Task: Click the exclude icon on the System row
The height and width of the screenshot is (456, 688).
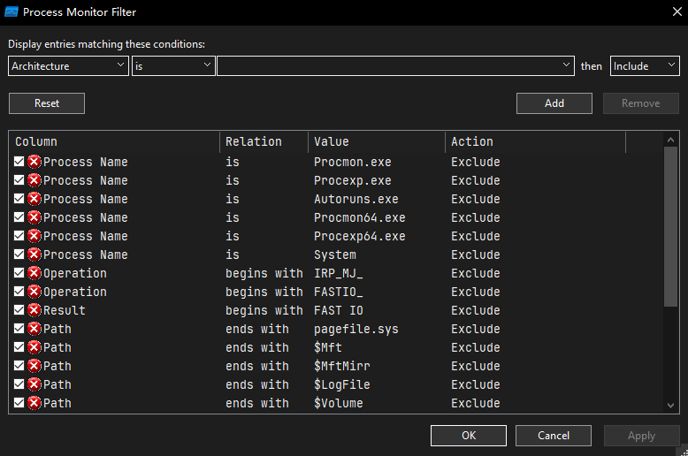Action: 34,255
